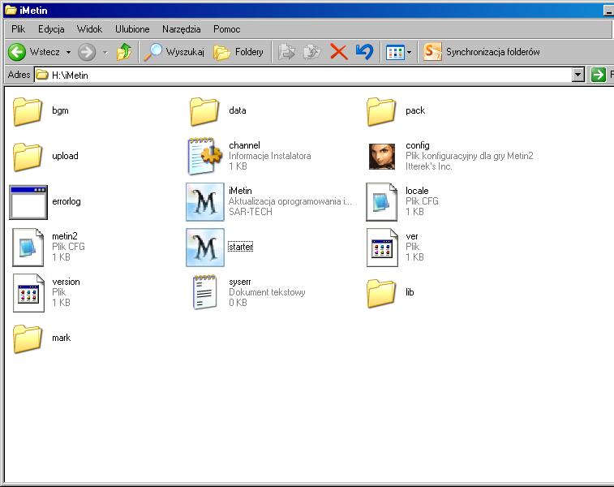Select the locale CFG file icon
Screen dimensions: 614x487
point(382,202)
